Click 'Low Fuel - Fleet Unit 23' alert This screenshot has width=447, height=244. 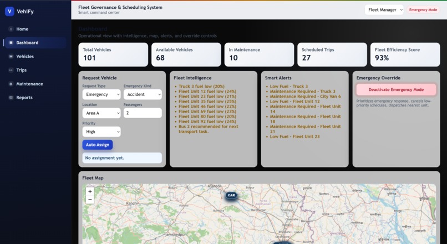coord(295,136)
